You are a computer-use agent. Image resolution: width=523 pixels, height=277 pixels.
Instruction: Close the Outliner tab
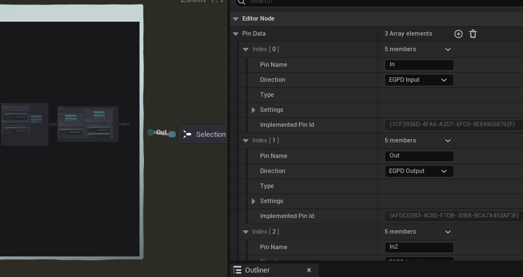tap(309, 270)
